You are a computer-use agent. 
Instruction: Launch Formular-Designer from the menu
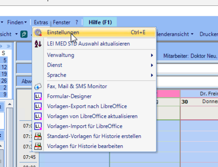[x=94, y=96]
